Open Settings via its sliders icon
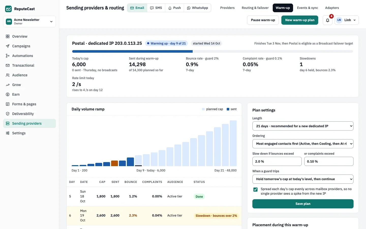This screenshot has height=229, width=366. (x=8, y=133)
